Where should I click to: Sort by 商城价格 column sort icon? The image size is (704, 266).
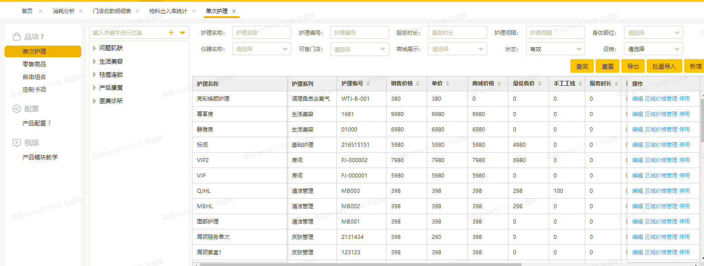(499, 84)
